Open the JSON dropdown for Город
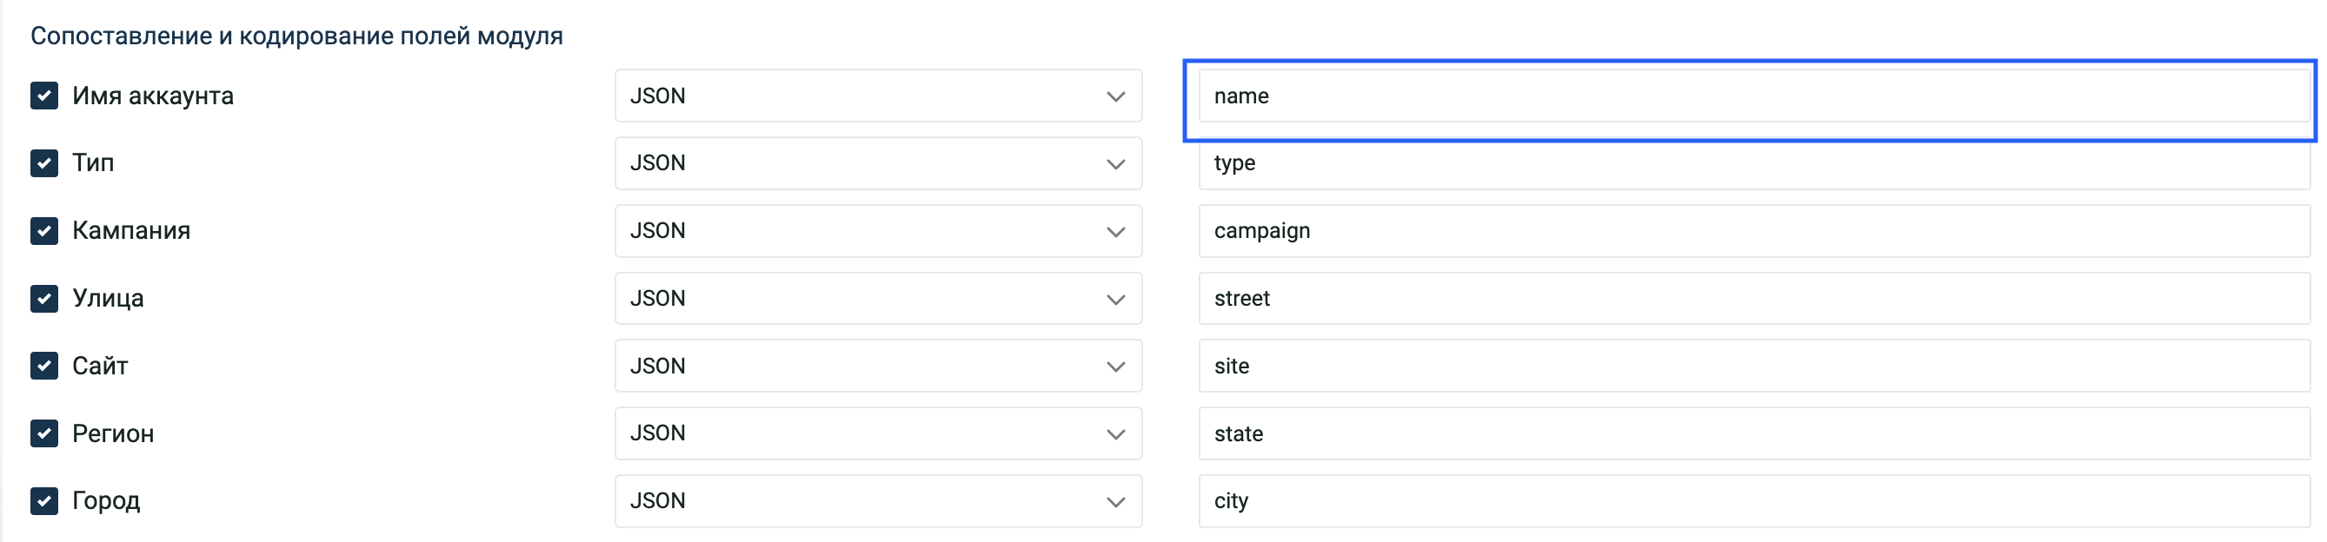 [878, 500]
